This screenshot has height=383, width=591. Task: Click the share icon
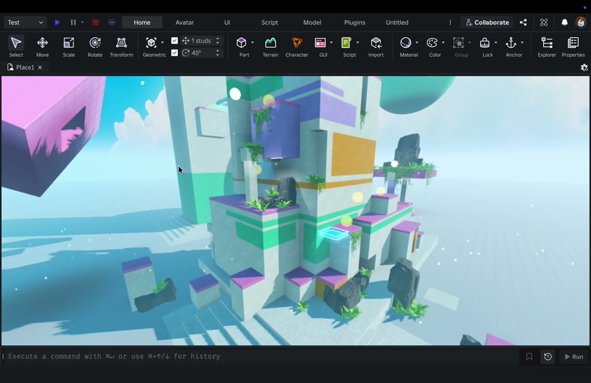pyautogui.click(x=523, y=22)
